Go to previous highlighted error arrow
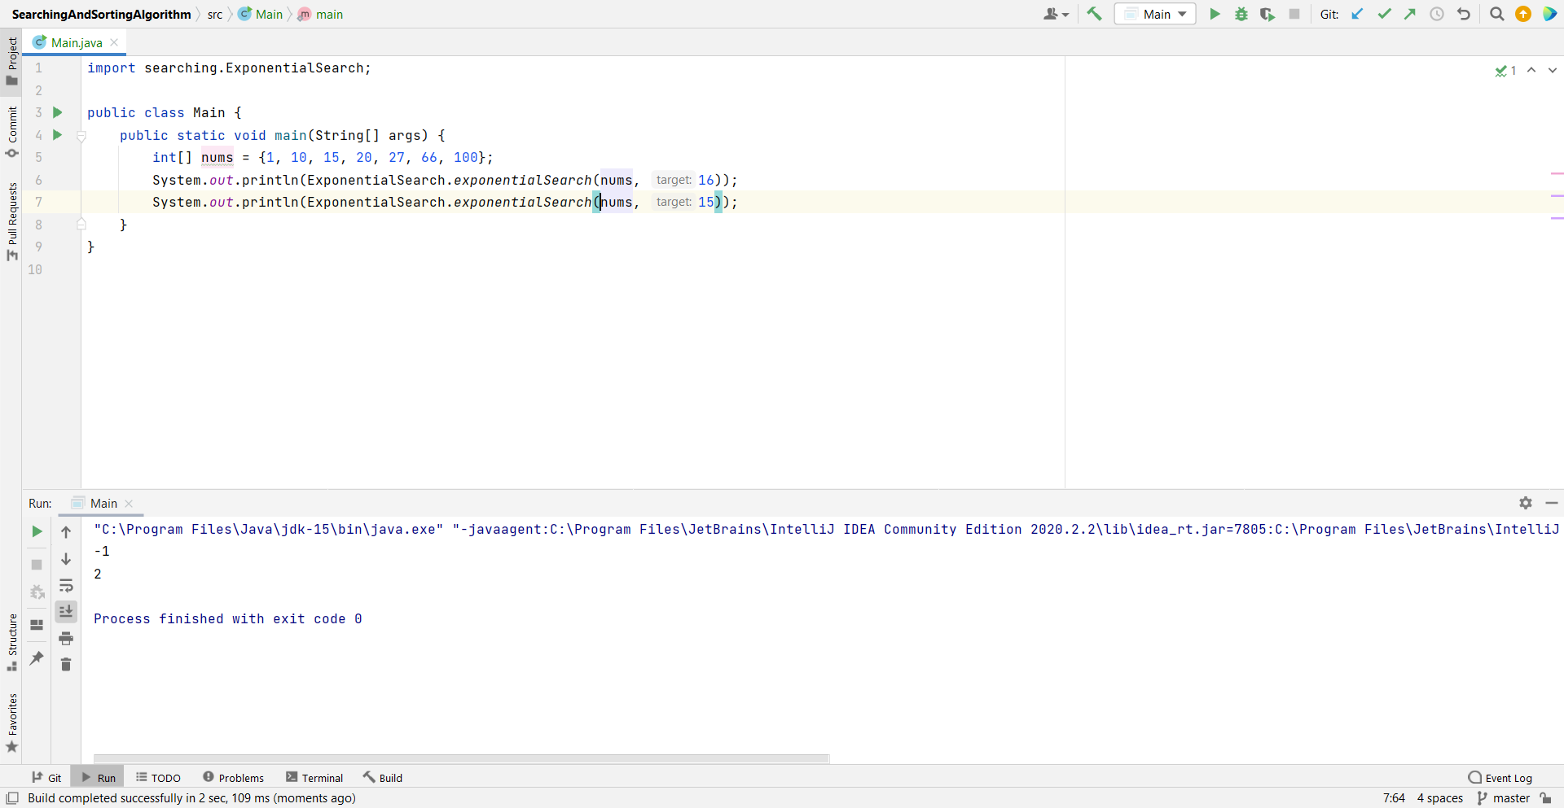 tap(1531, 71)
